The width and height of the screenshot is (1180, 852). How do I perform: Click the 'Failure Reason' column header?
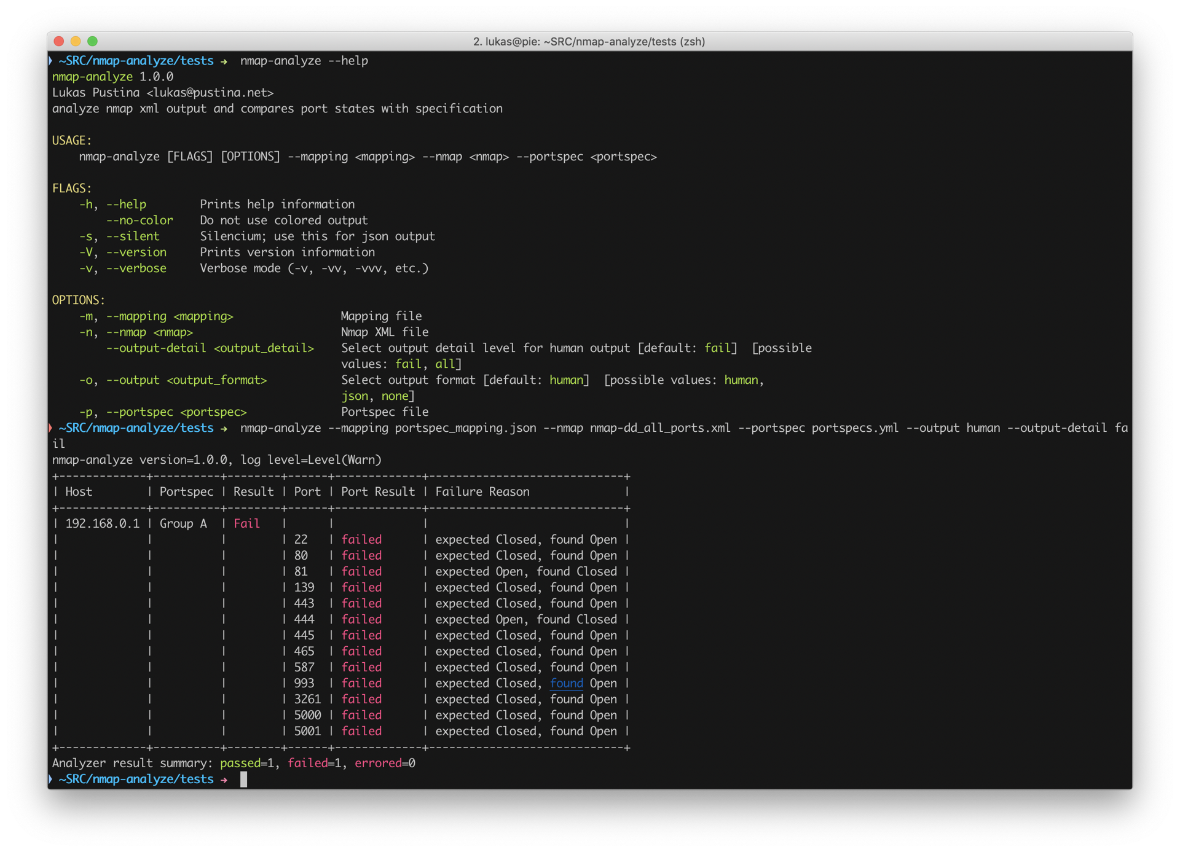pos(482,491)
